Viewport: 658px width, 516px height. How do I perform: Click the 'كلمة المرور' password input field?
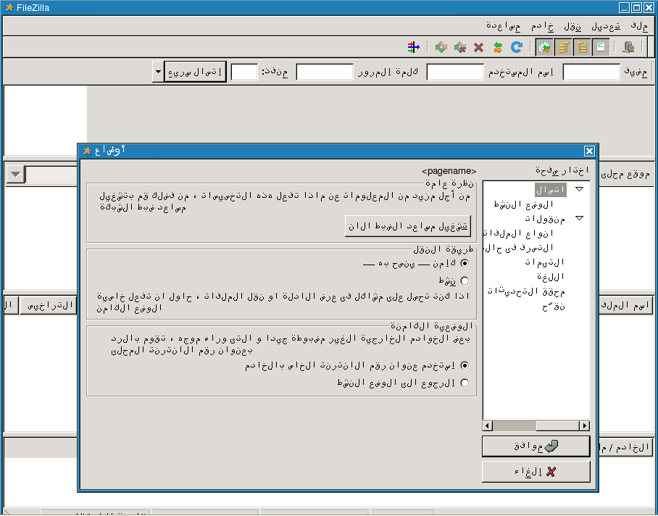tap(325, 72)
